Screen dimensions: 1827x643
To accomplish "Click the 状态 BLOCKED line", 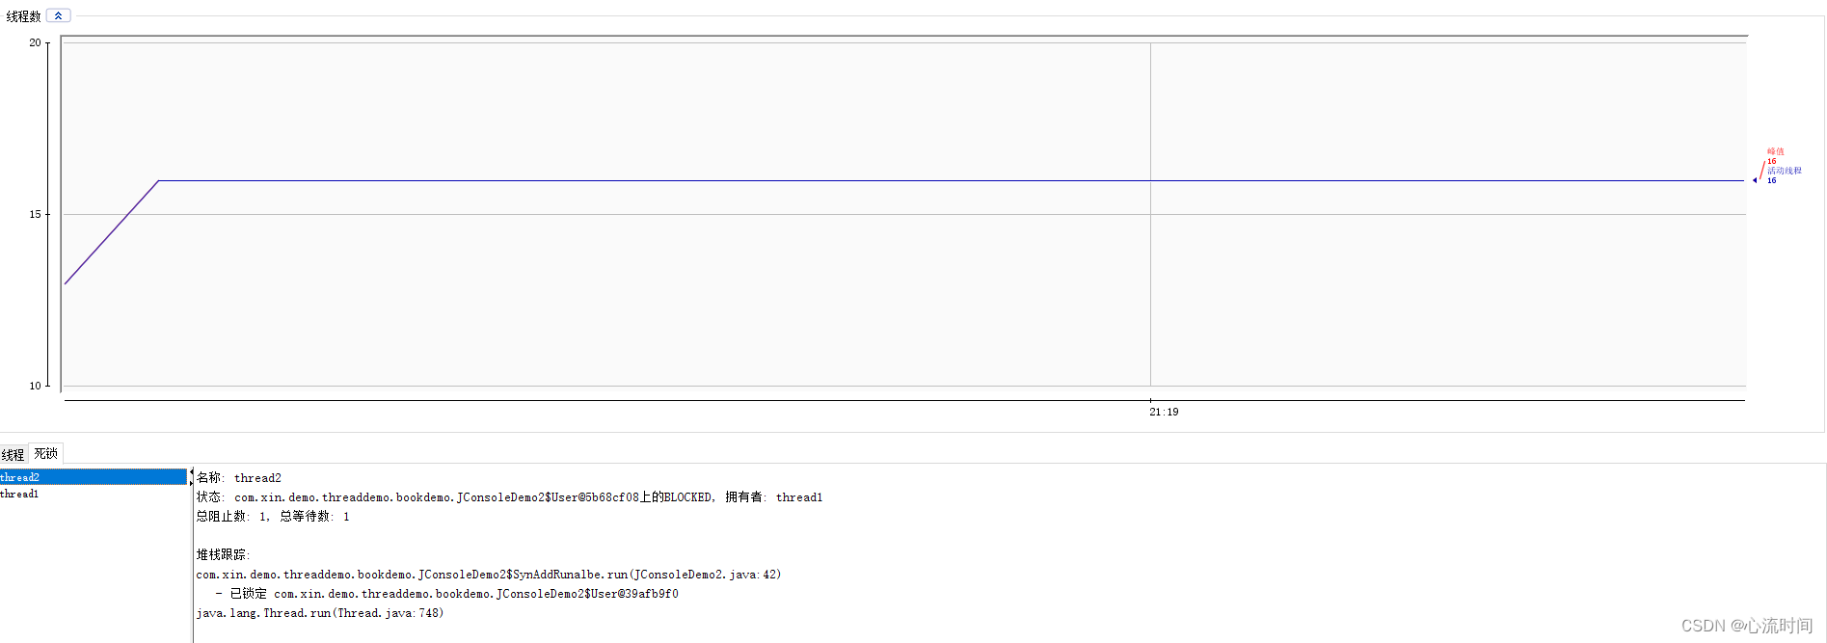I will 509,497.
